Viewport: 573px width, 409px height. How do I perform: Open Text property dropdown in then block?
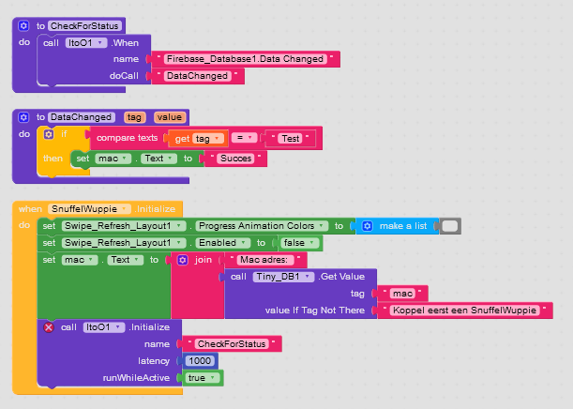158,159
